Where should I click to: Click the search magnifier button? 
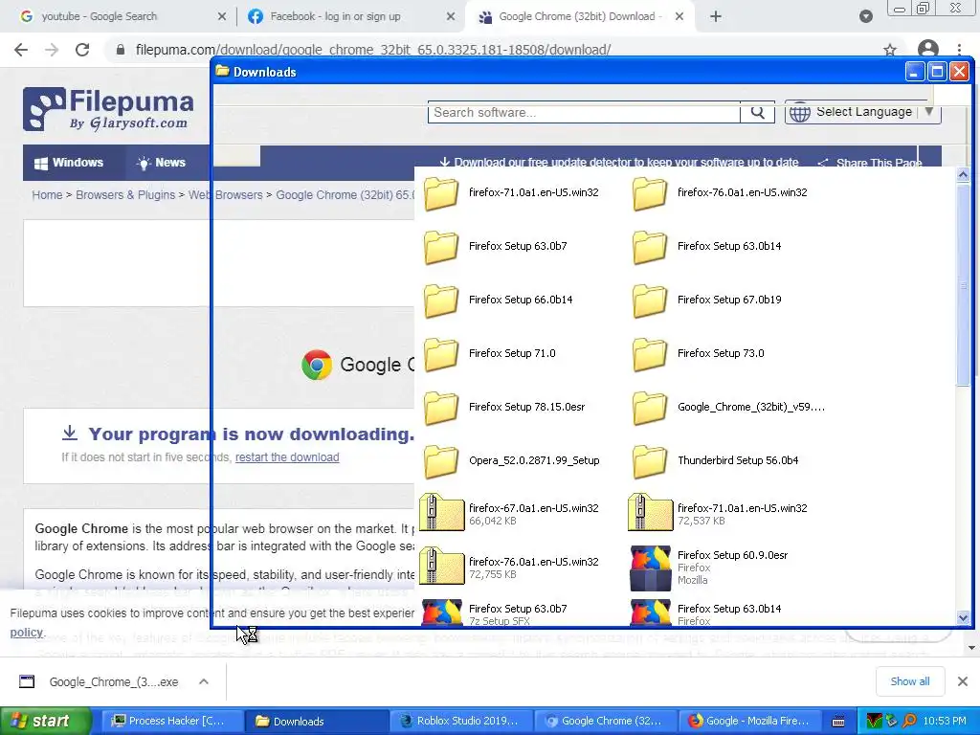[x=758, y=113]
